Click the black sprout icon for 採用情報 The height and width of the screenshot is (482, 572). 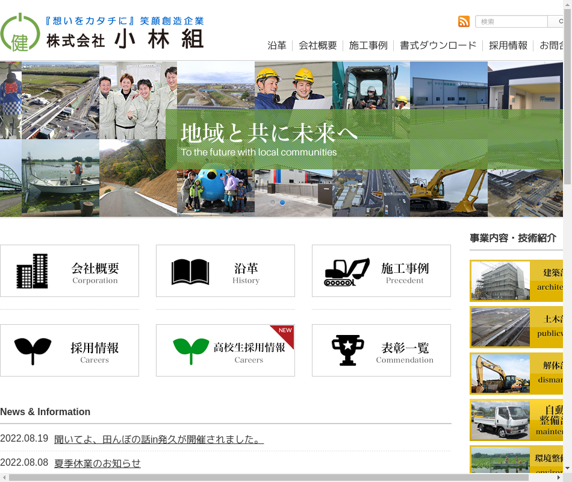33,350
